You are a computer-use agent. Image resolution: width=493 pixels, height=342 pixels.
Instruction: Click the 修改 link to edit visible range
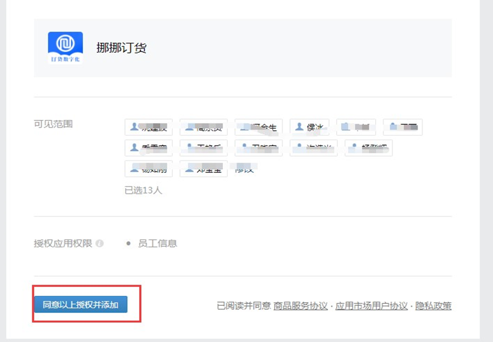click(245, 169)
